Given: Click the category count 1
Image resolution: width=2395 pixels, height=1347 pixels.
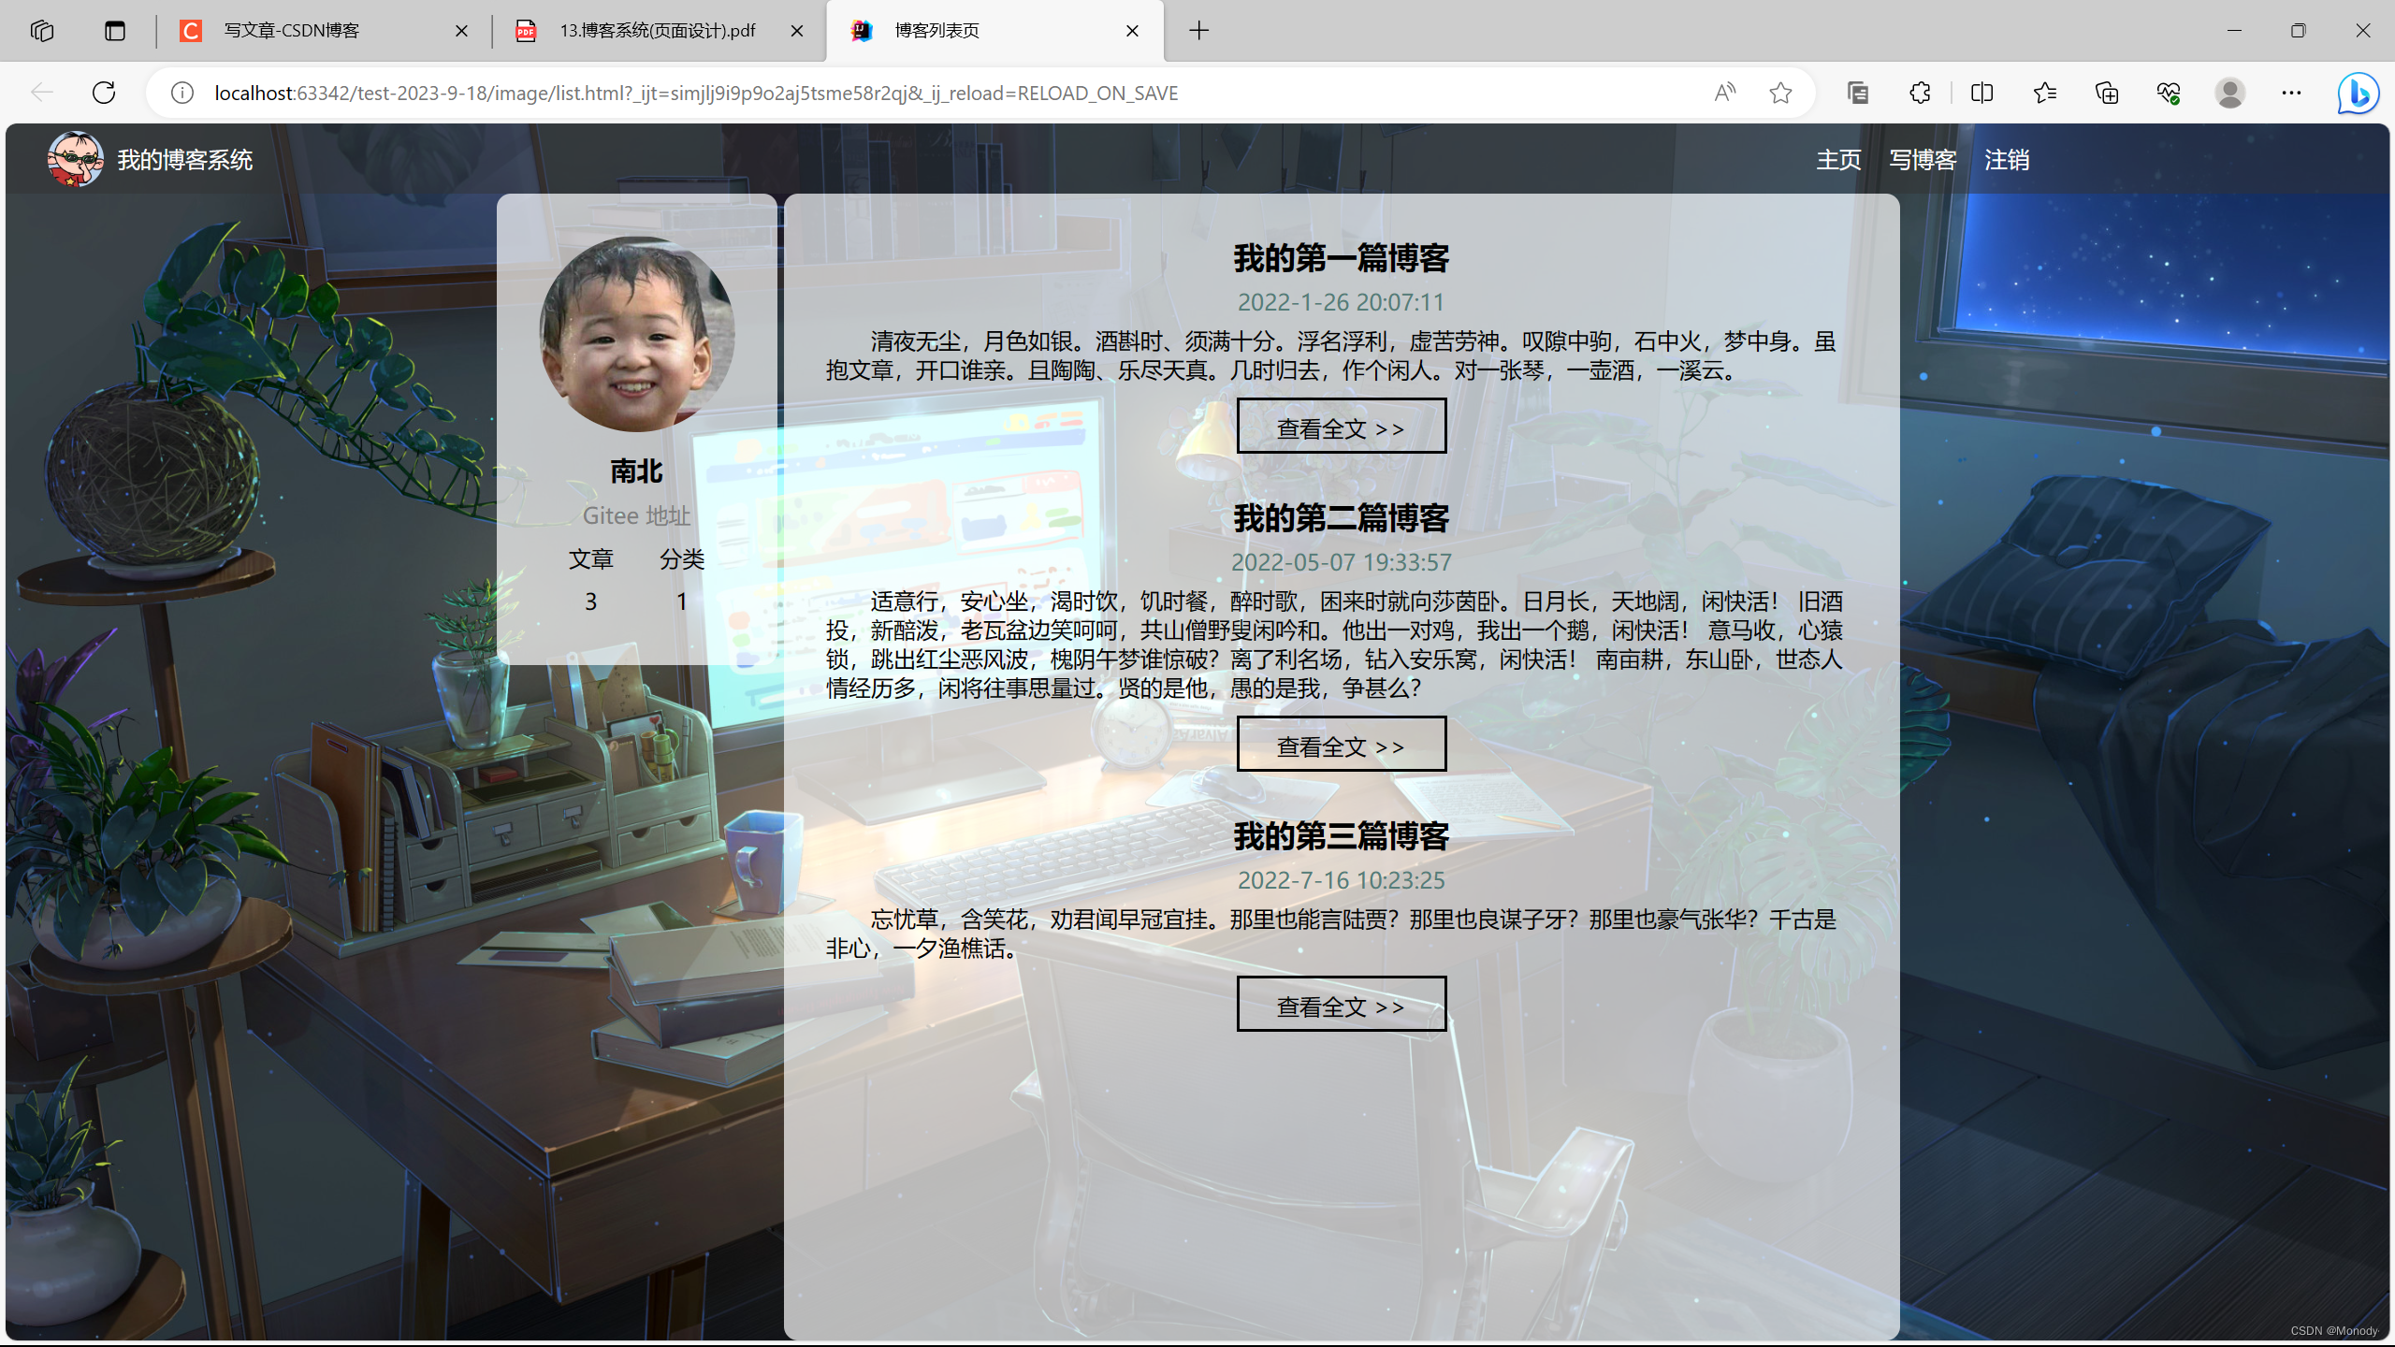Looking at the screenshot, I should 682,601.
